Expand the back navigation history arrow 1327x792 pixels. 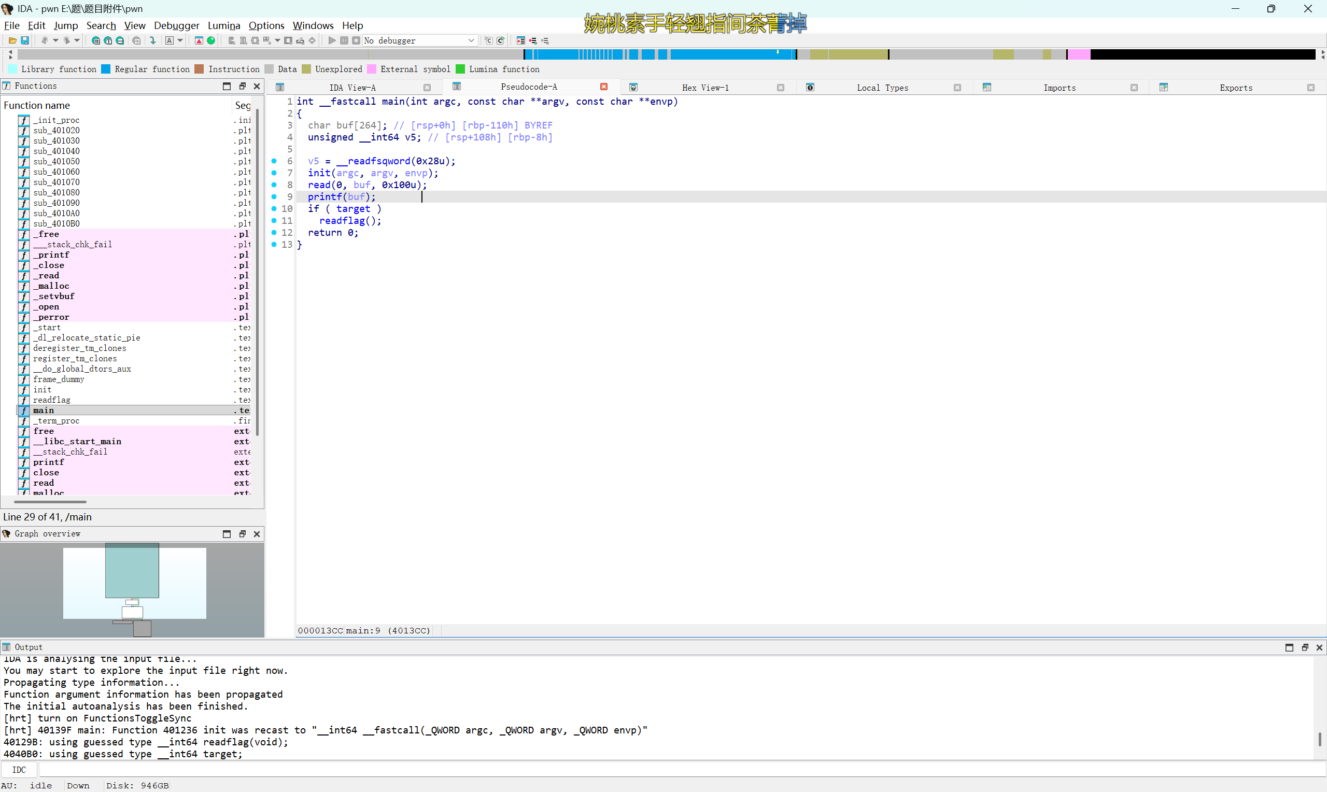pyautogui.click(x=55, y=40)
